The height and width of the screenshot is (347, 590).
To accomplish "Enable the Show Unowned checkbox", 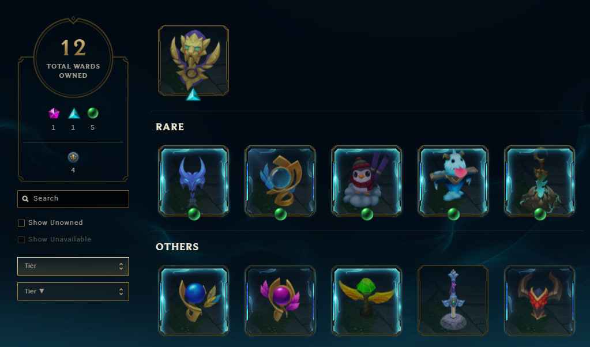I will click(x=21, y=223).
